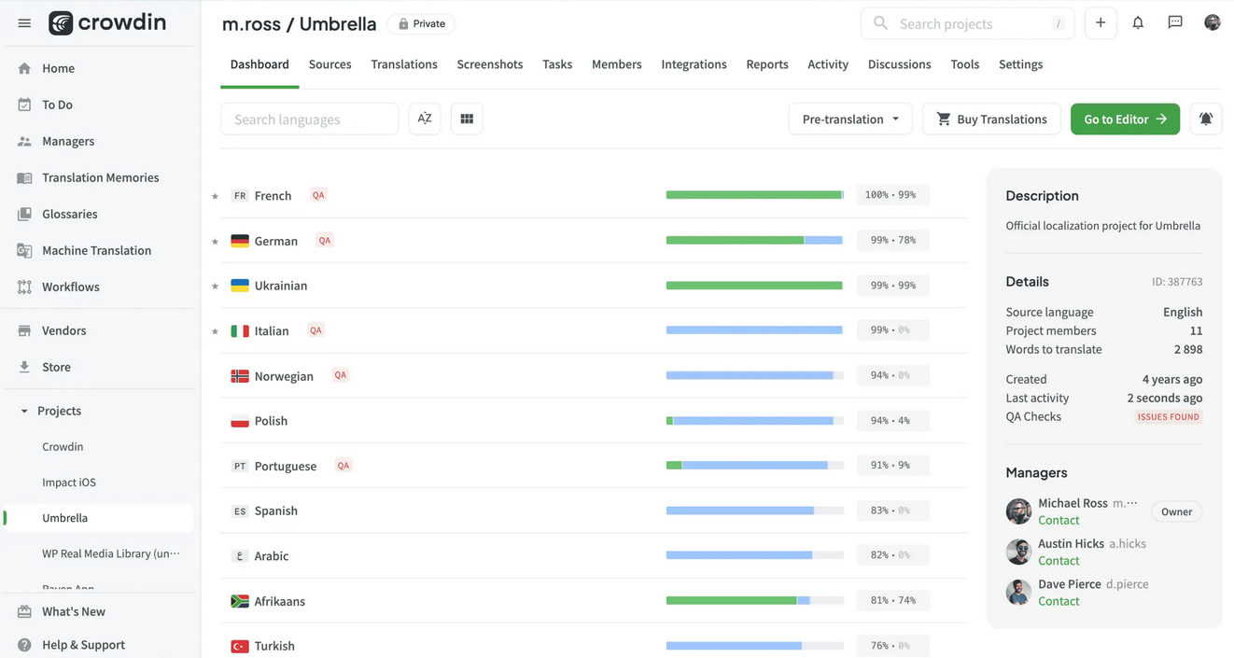Open the messages chat icon
Viewport: 1234px width, 658px height.
(x=1175, y=23)
